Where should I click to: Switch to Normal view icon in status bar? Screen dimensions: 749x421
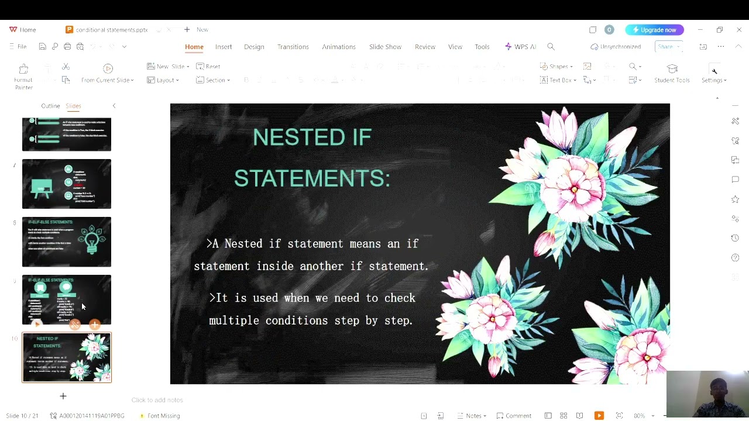tap(548, 416)
